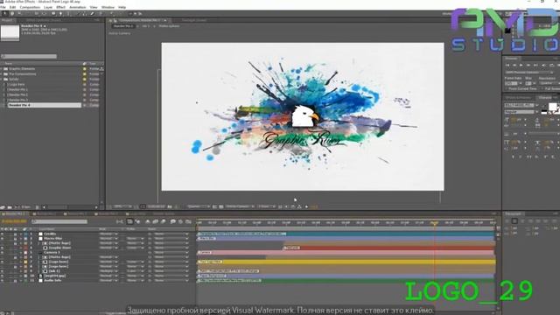Viewport: 560px width, 315px height.
Task: Toggle visibility of Ink 1 layer
Action: tap(2, 271)
